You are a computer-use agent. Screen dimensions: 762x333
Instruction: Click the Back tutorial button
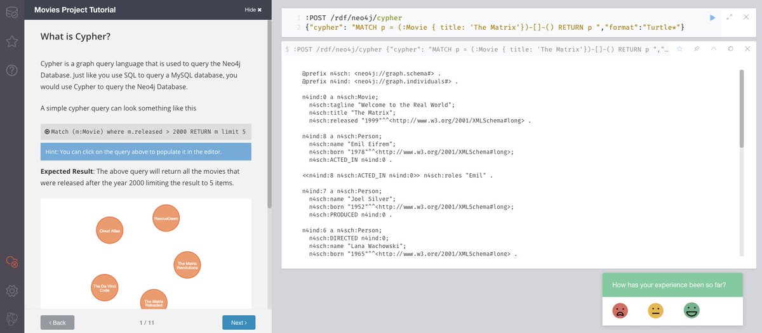pos(57,322)
